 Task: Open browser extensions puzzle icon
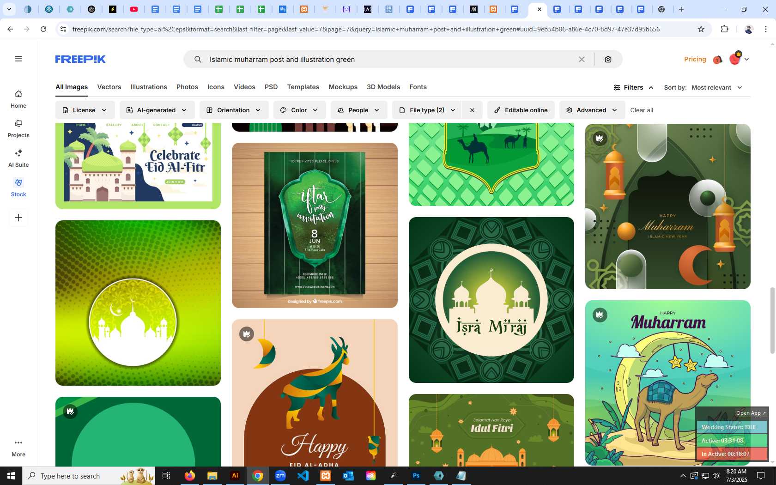724,29
